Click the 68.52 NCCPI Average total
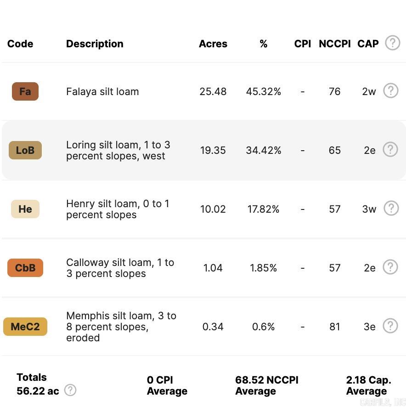Viewport: 406px width, 407px height. tap(266, 385)
